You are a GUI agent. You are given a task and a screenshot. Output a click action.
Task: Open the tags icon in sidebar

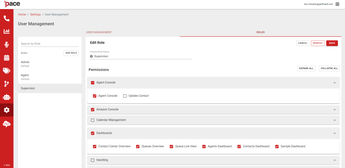7,71
